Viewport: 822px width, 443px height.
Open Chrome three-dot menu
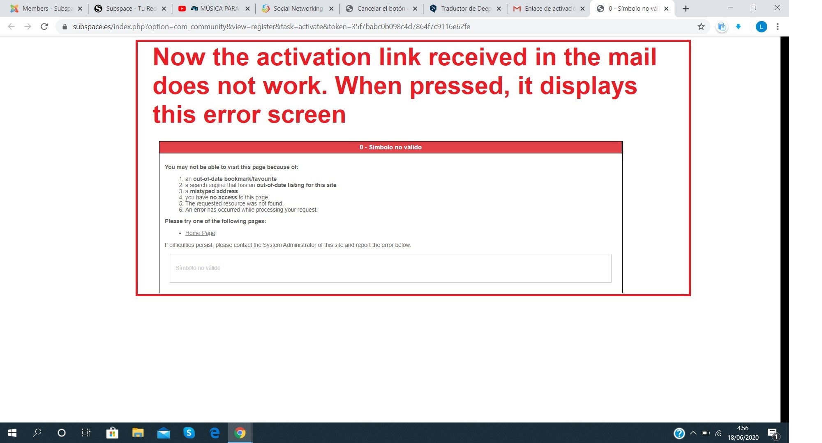coord(778,27)
